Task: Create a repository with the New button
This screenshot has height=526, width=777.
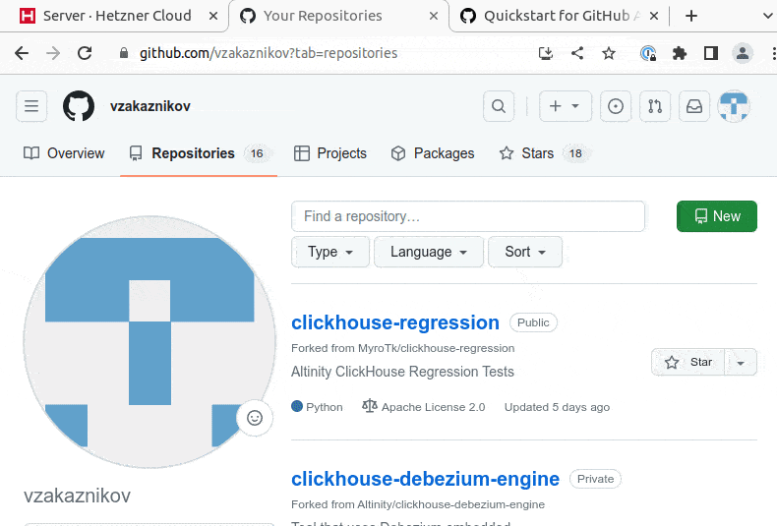Action: click(717, 216)
